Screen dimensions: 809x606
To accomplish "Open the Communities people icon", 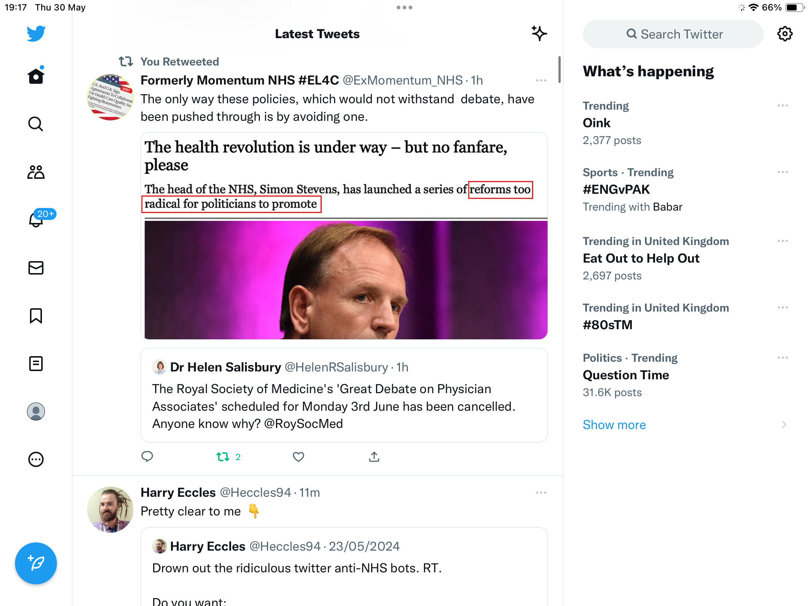I will [36, 172].
